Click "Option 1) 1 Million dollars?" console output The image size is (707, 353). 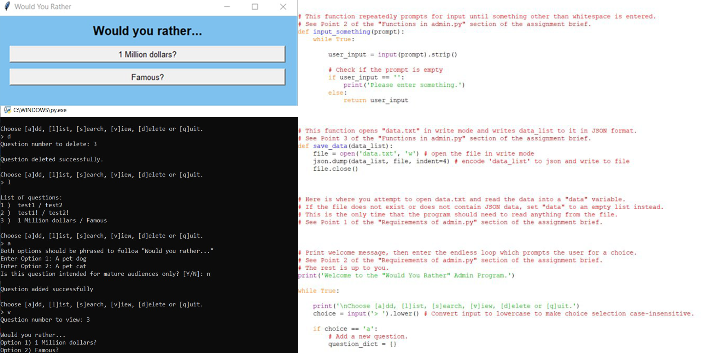pos(48,342)
